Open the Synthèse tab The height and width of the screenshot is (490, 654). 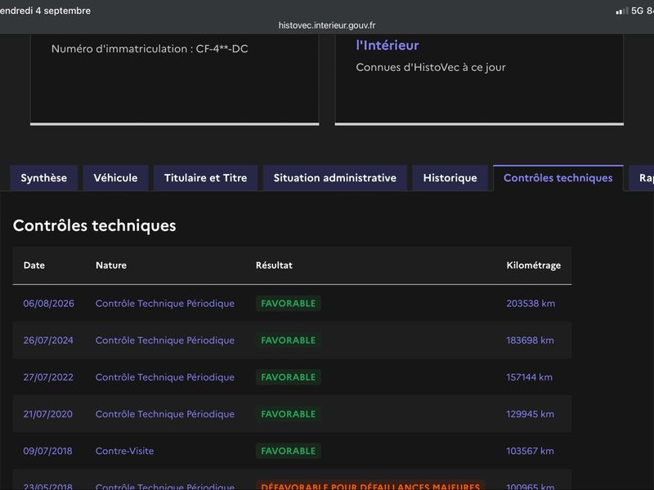pos(44,178)
